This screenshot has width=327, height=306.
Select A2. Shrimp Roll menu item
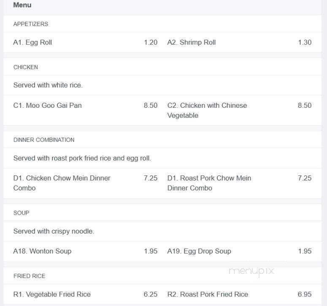pyautogui.click(x=192, y=42)
